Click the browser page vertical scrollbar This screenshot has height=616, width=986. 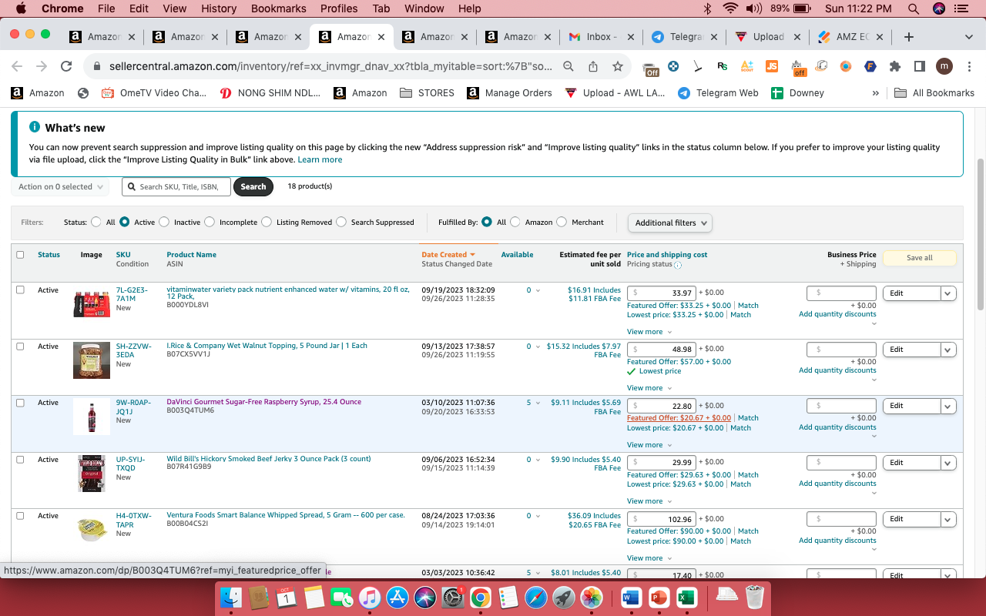[981, 235]
